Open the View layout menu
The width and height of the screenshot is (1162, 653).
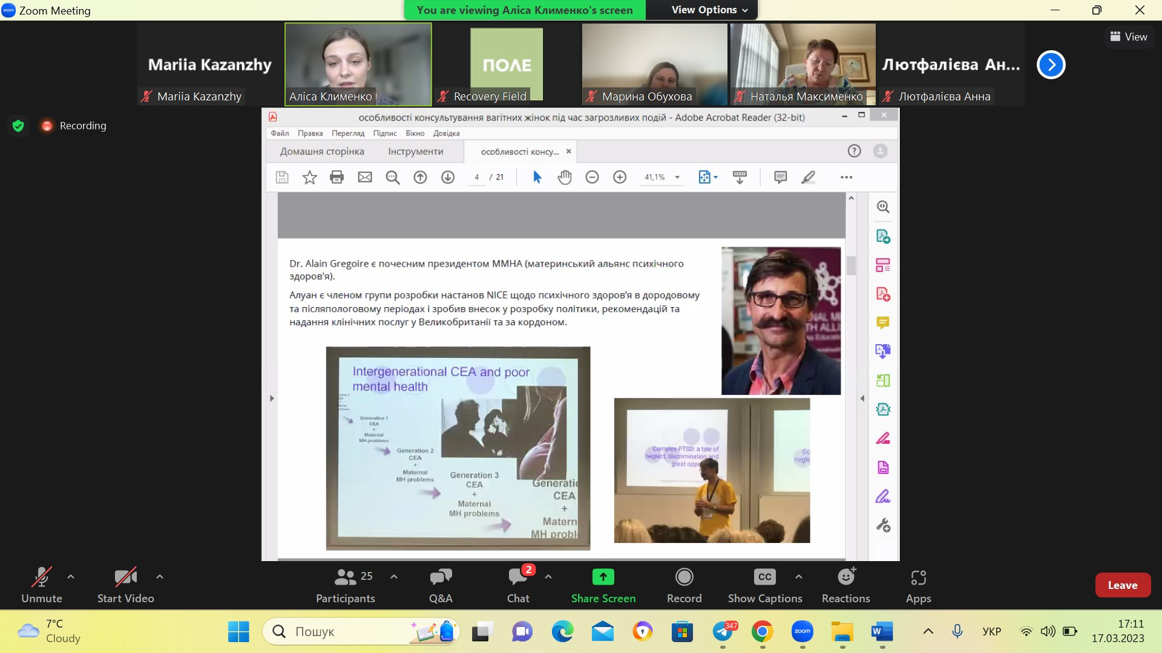(x=1128, y=37)
